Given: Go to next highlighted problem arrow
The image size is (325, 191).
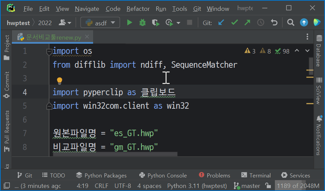Looking at the screenshot, I should click(x=307, y=50).
